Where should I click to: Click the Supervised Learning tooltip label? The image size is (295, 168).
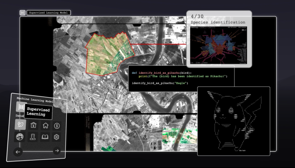pos(38,112)
